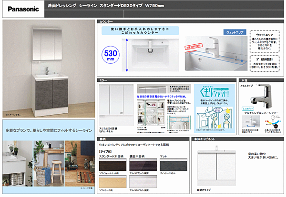Click the 多彩なプランで lifestyle caption
The height and width of the screenshot is (197, 286).
point(49,130)
